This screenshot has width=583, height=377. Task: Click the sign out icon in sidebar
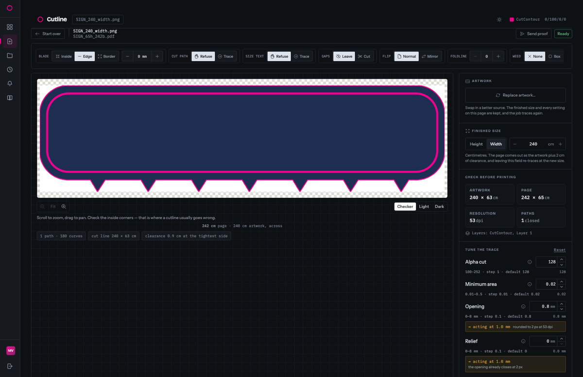[x=10, y=366]
